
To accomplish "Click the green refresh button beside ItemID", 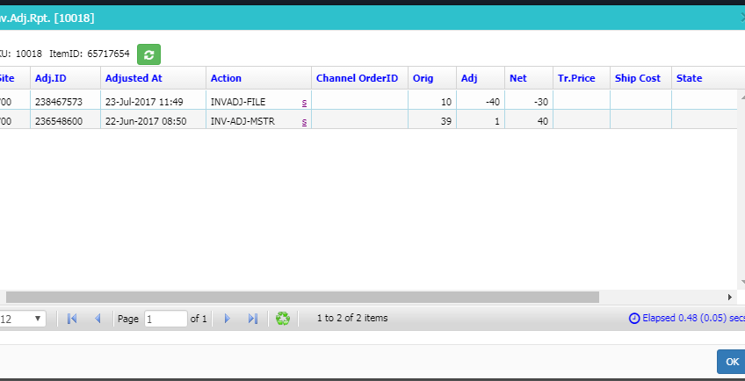I will pos(148,54).
